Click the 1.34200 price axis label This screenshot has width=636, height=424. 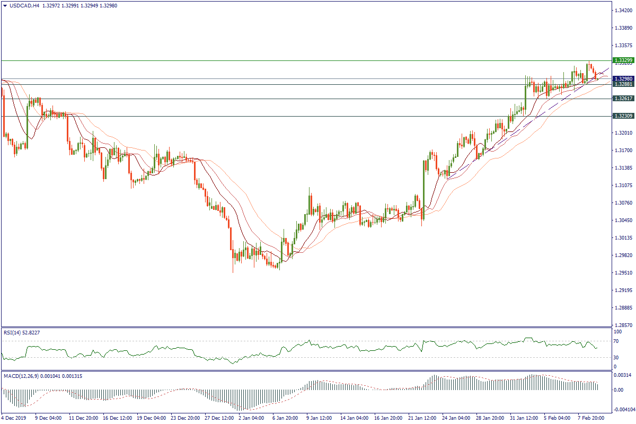point(622,11)
